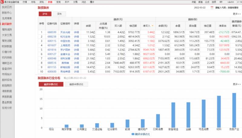Viewport: 242px width, 138px height.
Task: Open the 市场 menu
Action: tap(33, 2)
